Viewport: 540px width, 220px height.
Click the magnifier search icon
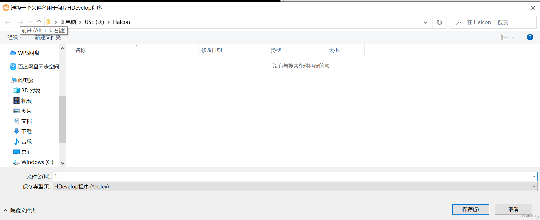(x=459, y=22)
